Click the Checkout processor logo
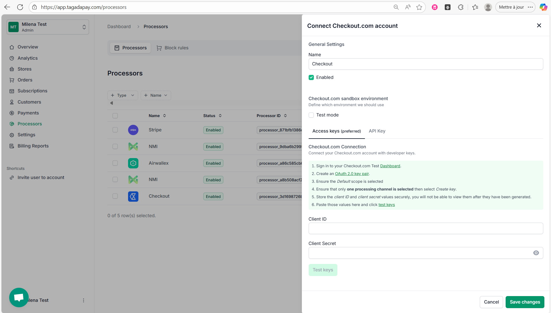Screen dimensions: 551x313 [133, 197]
